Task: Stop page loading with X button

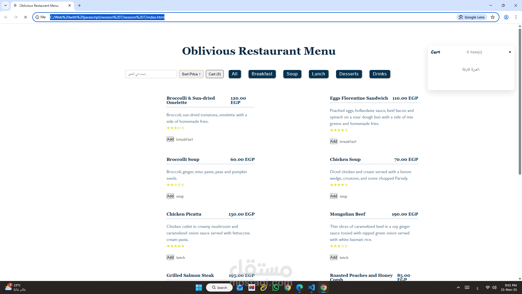Action: pos(26,17)
